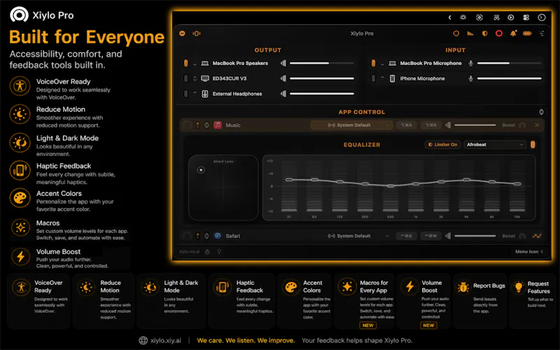The image size is (560, 350).
Task: Expand the iPhone Microphone chevron
Action: pos(382,78)
